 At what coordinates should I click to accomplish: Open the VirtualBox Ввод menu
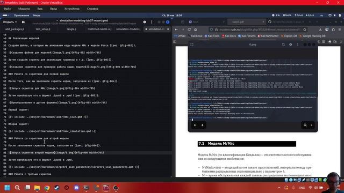coord(53,9)
